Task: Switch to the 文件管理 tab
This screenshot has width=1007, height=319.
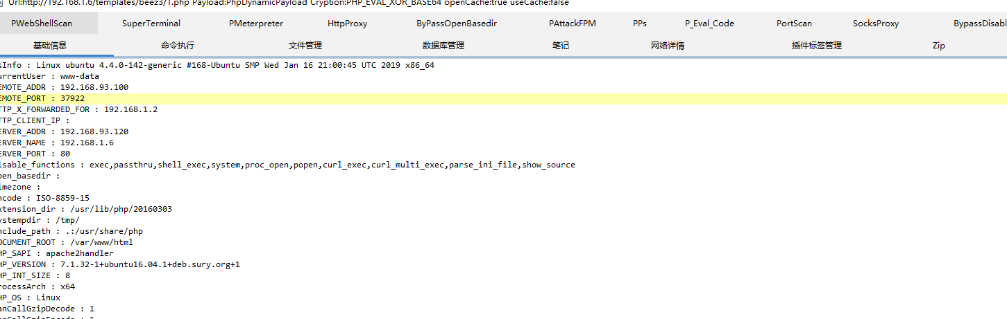Action: tap(305, 46)
